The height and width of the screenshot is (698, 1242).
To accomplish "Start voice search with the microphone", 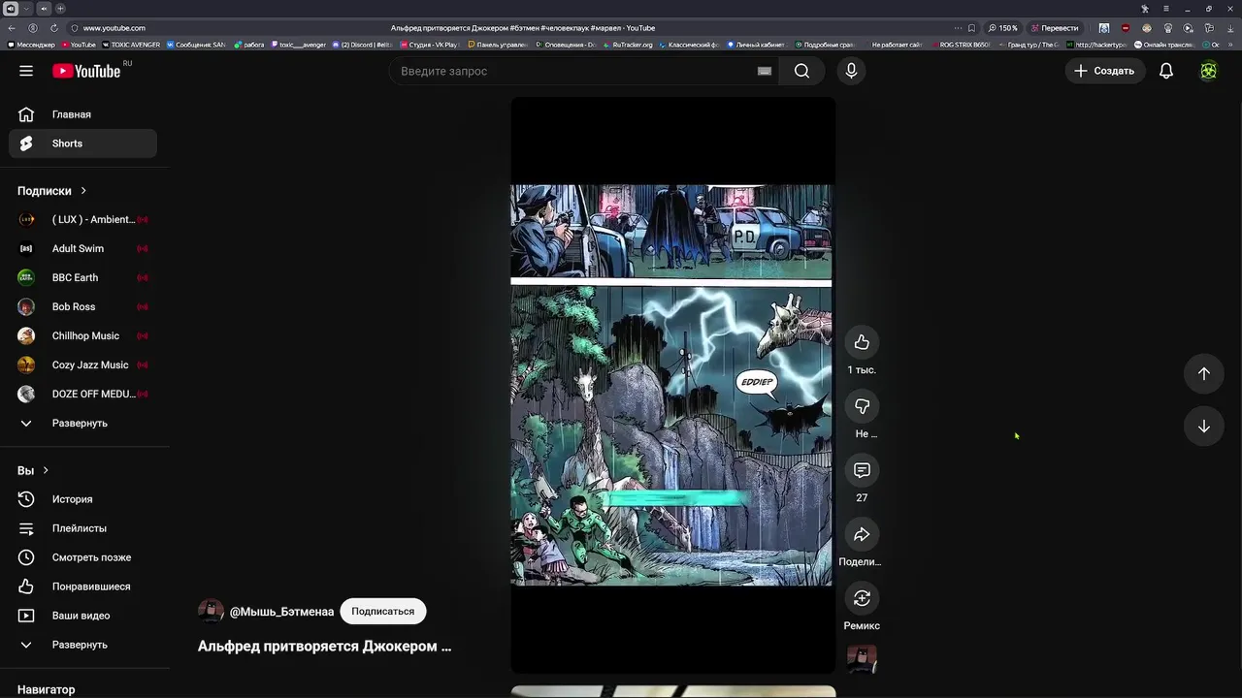I will pyautogui.click(x=851, y=71).
